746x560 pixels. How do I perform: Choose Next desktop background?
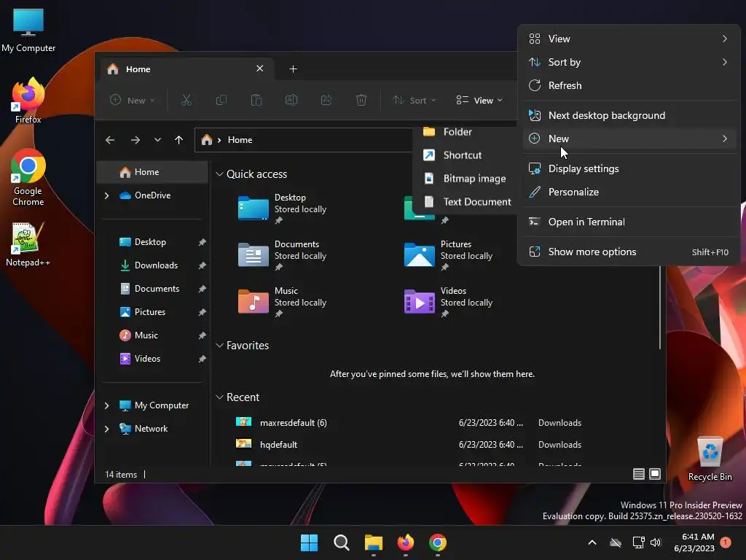click(x=629, y=115)
